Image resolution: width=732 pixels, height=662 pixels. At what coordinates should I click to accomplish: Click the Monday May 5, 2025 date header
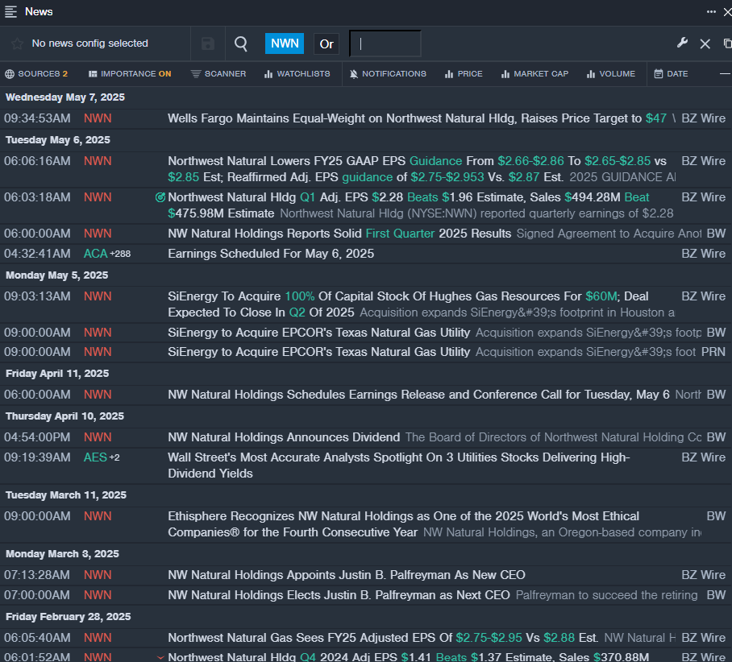tap(57, 275)
